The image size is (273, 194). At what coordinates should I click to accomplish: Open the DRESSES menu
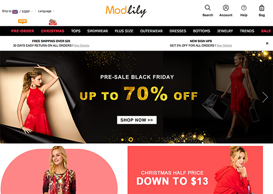[x=178, y=31]
